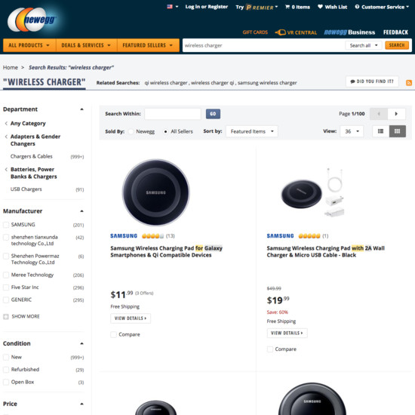This screenshot has width=415, height=415.
Task: Open the Deals & Services menu
Action: 86,45
